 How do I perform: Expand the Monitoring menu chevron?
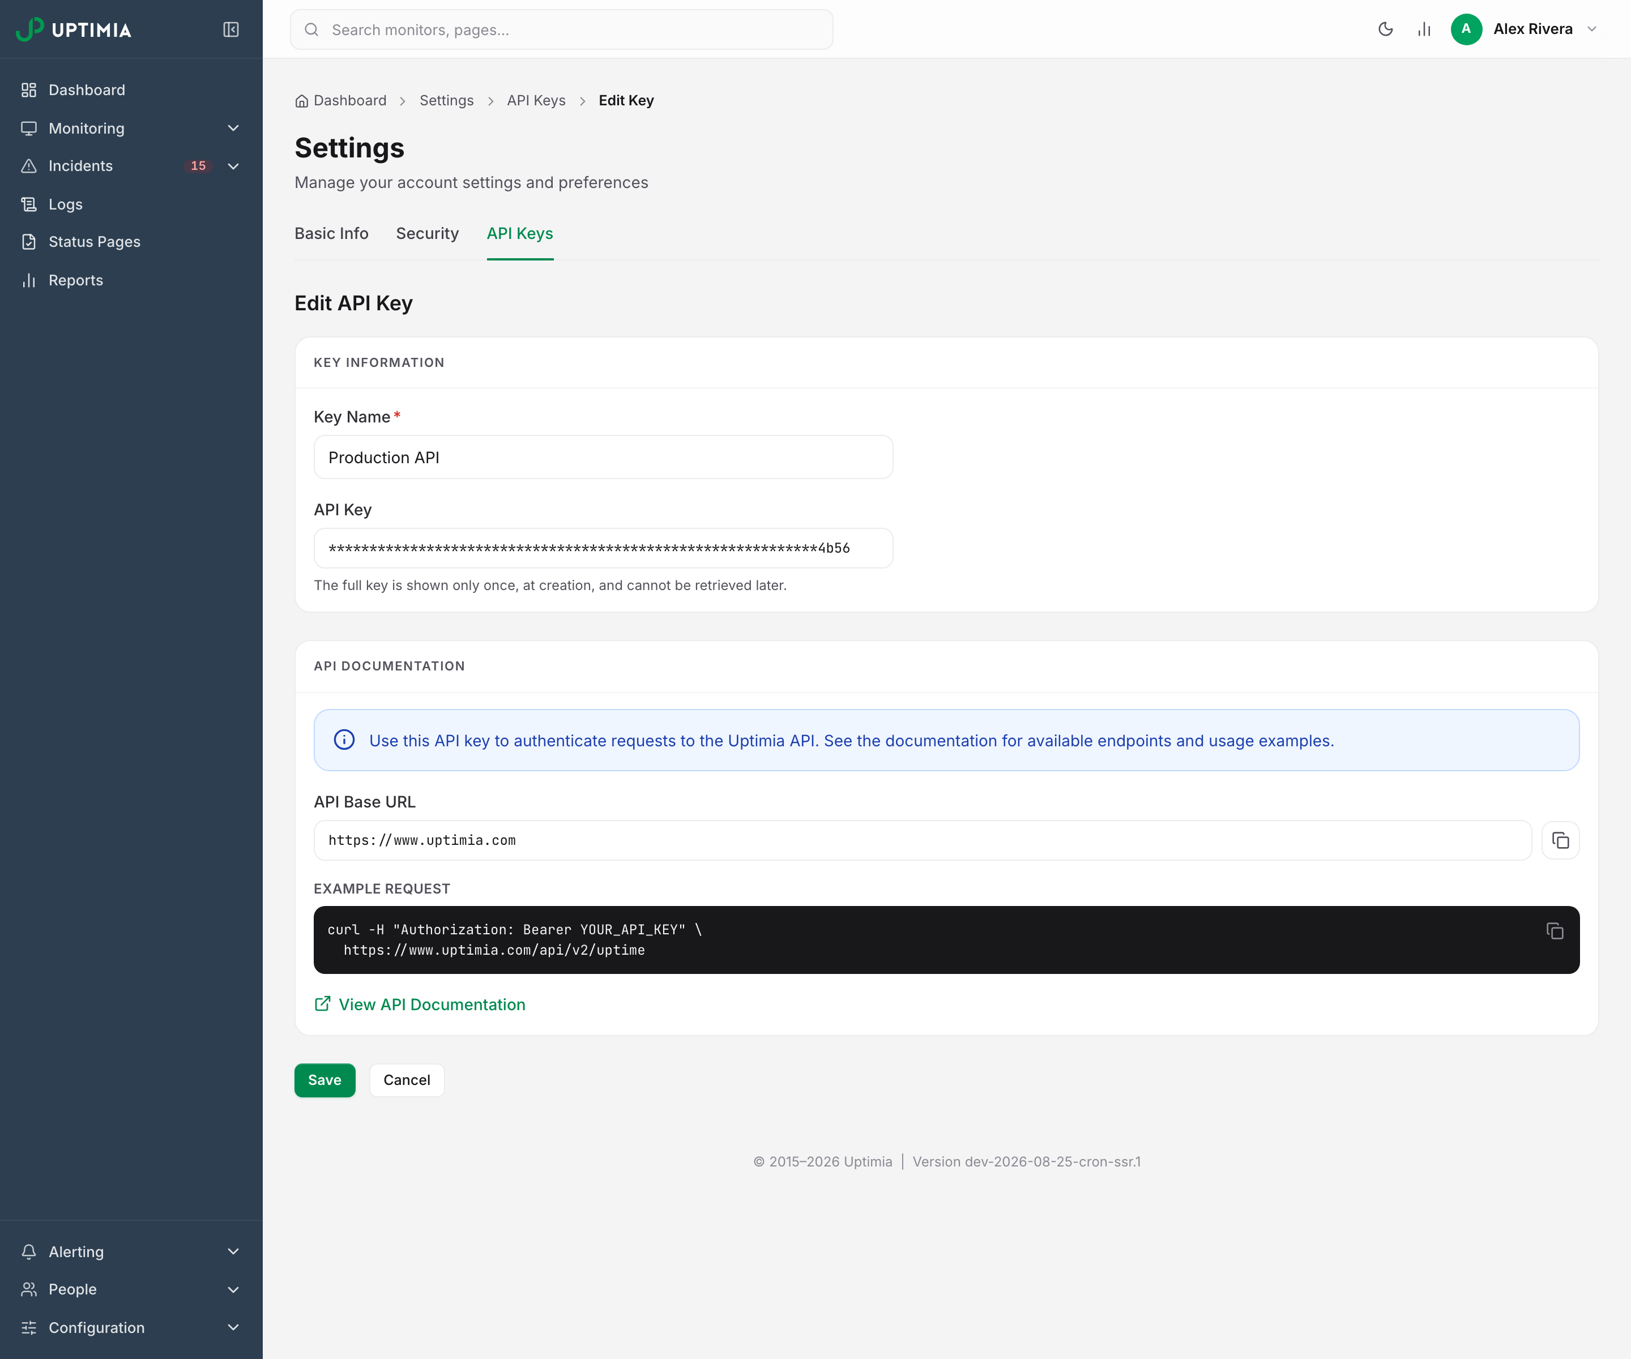(233, 128)
